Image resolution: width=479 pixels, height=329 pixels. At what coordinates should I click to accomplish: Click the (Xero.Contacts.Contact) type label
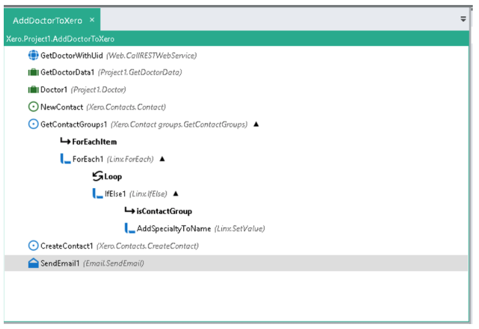(x=126, y=107)
